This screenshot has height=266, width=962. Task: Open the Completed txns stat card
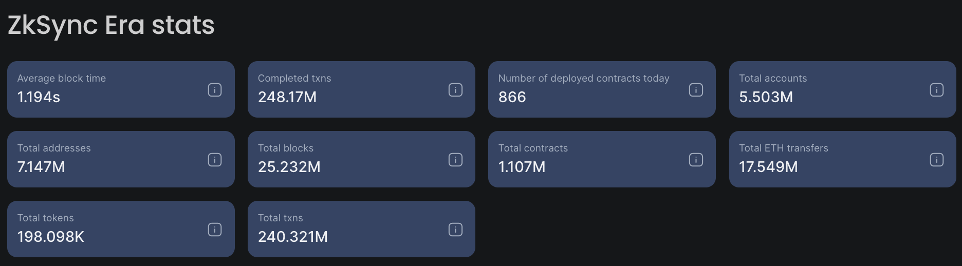point(361,89)
